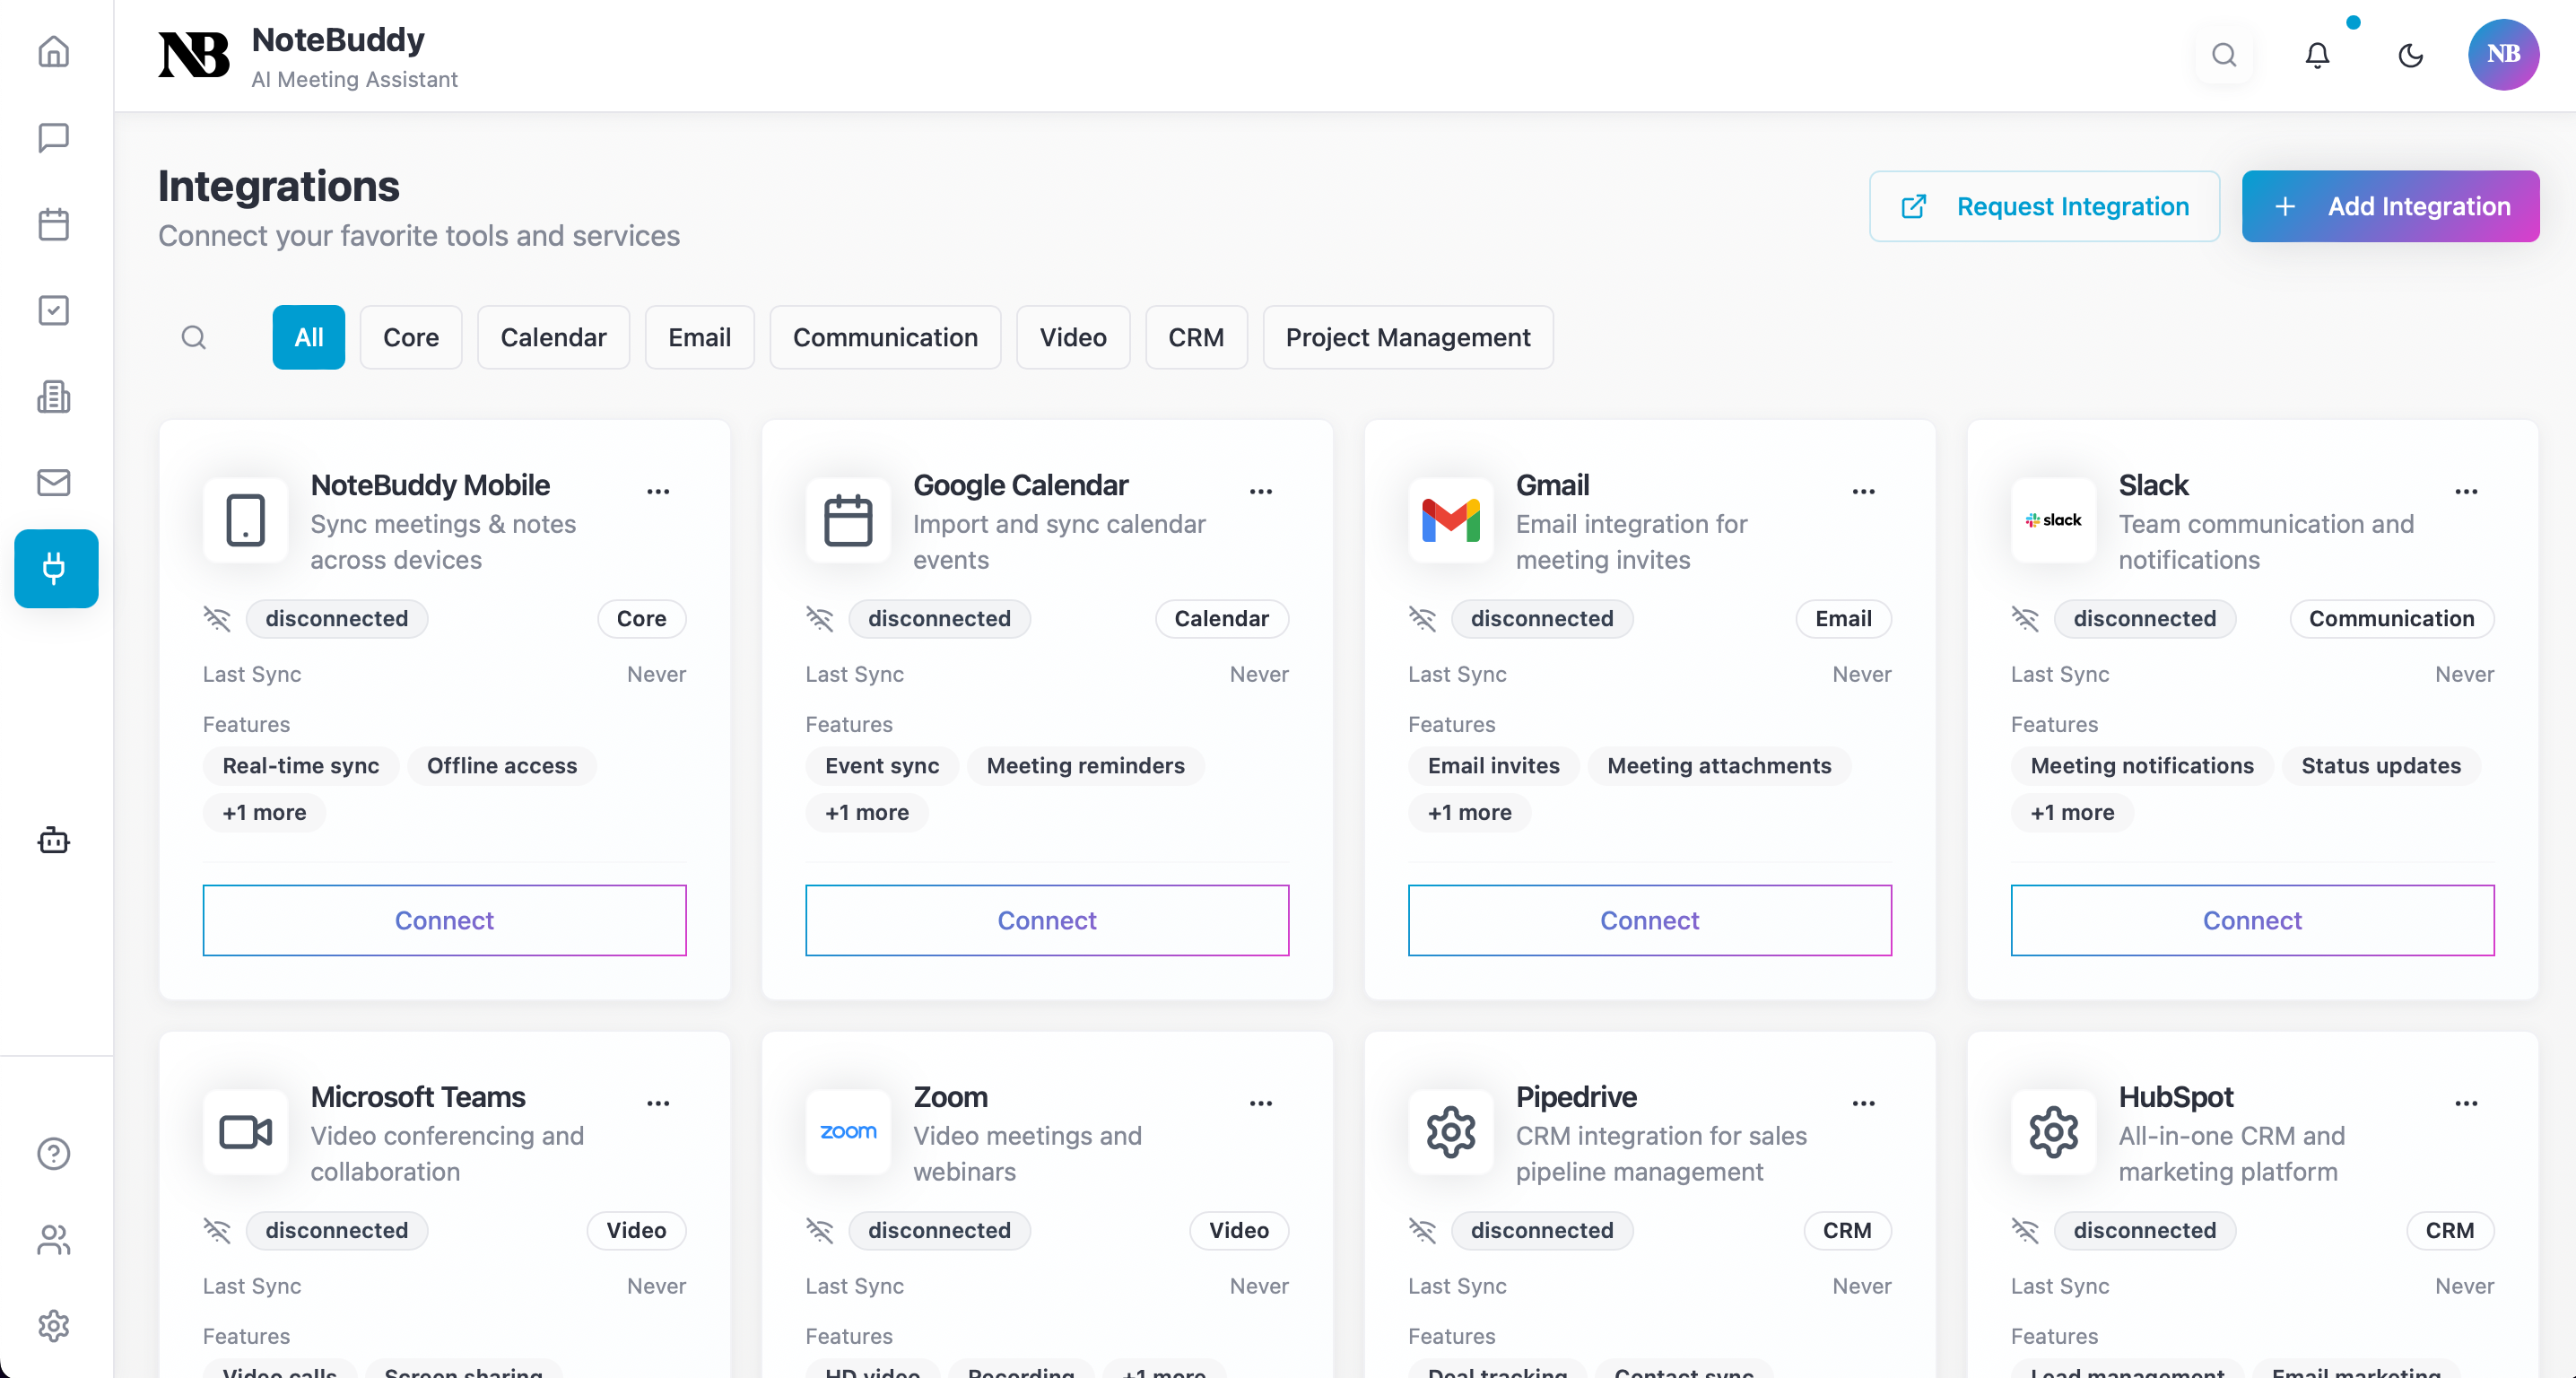
Task: Open the Mail section in the sidebar
Action: pos(54,482)
